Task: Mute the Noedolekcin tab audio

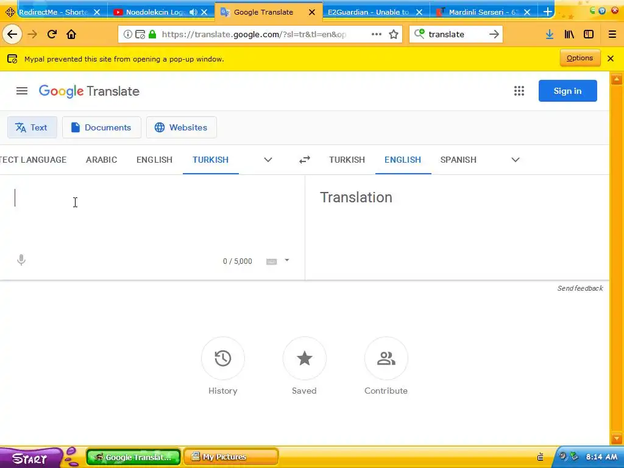Action: coord(193,12)
